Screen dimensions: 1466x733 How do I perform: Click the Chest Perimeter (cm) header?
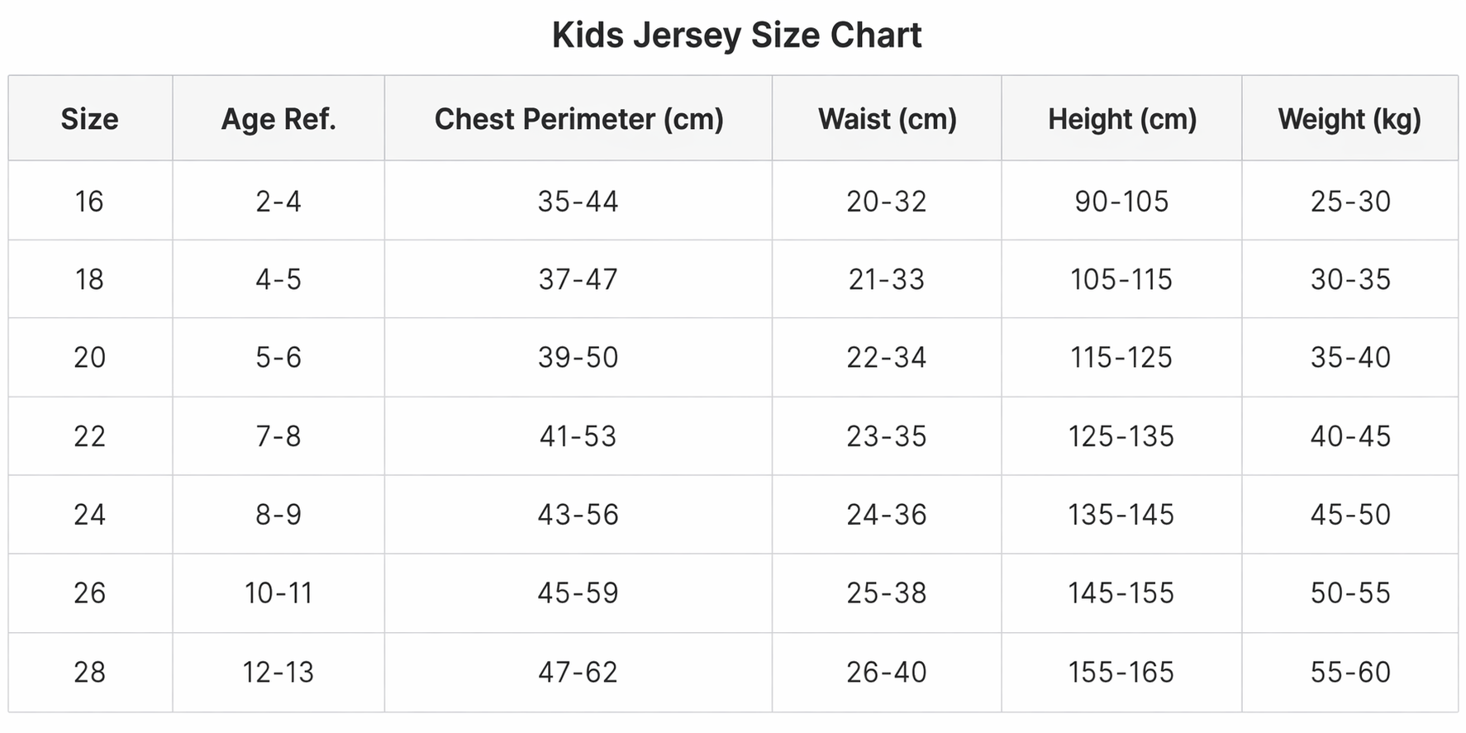tap(578, 119)
